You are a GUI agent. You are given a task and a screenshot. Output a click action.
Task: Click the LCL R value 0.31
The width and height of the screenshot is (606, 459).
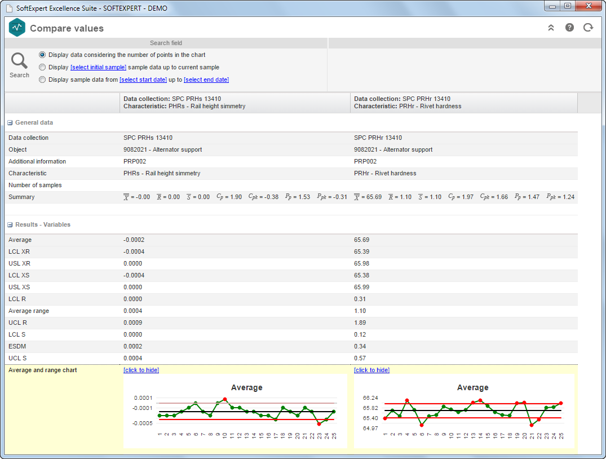(x=360, y=299)
